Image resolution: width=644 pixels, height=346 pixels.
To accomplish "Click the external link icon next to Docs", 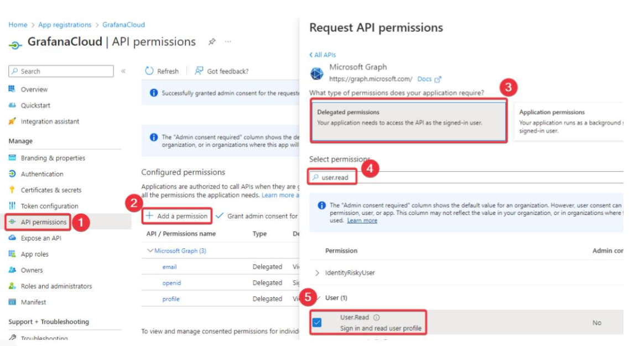I will pyautogui.click(x=438, y=79).
